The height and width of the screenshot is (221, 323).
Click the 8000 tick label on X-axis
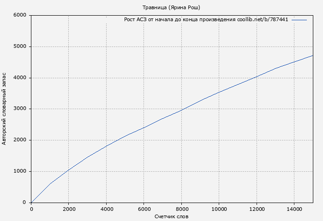(181, 209)
